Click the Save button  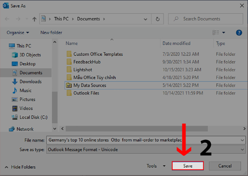coord(188,166)
